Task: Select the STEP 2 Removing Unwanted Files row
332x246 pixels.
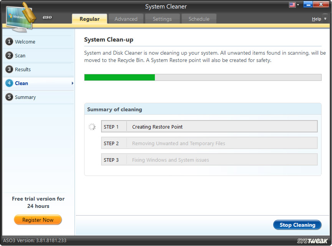Action: [209, 143]
